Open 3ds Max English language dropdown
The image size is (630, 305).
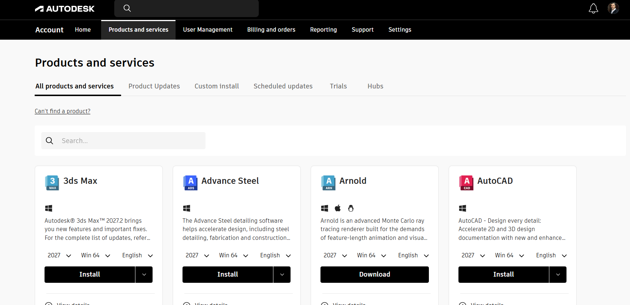coord(137,256)
